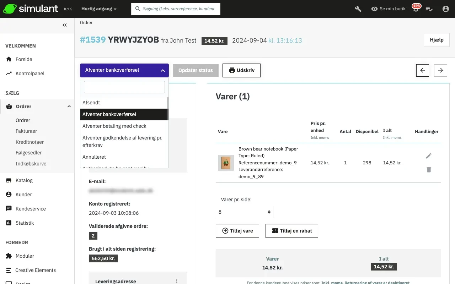Open the notifications bell with 193 badge
This screenshot has height=284, width=455.
416,9
